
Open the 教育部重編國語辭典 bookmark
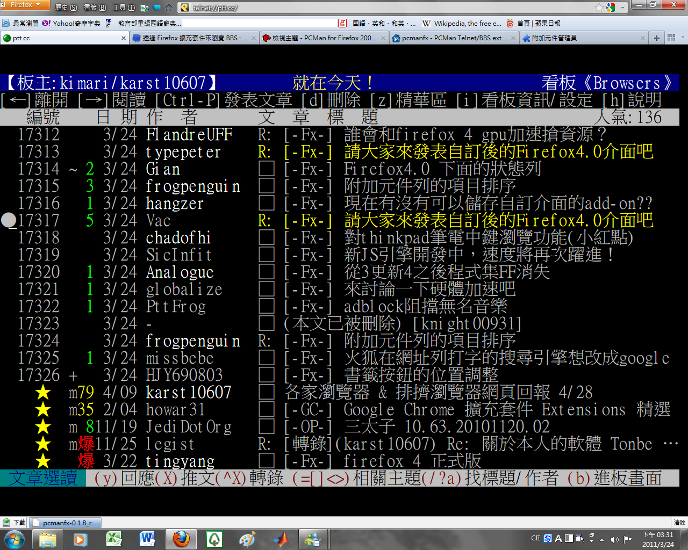pyautogui.click(x=144, y=23)
